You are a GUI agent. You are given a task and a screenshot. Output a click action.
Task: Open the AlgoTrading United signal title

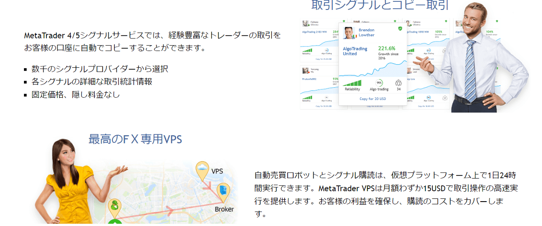coord(355,51)
